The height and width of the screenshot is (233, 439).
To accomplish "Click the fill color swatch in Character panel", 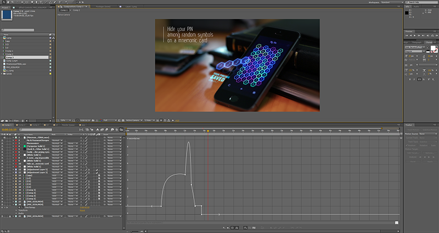I will point(433,48).
